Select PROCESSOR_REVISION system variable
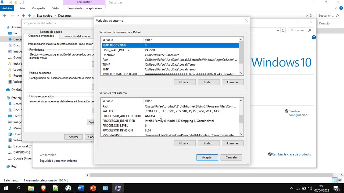 point(170,131)
